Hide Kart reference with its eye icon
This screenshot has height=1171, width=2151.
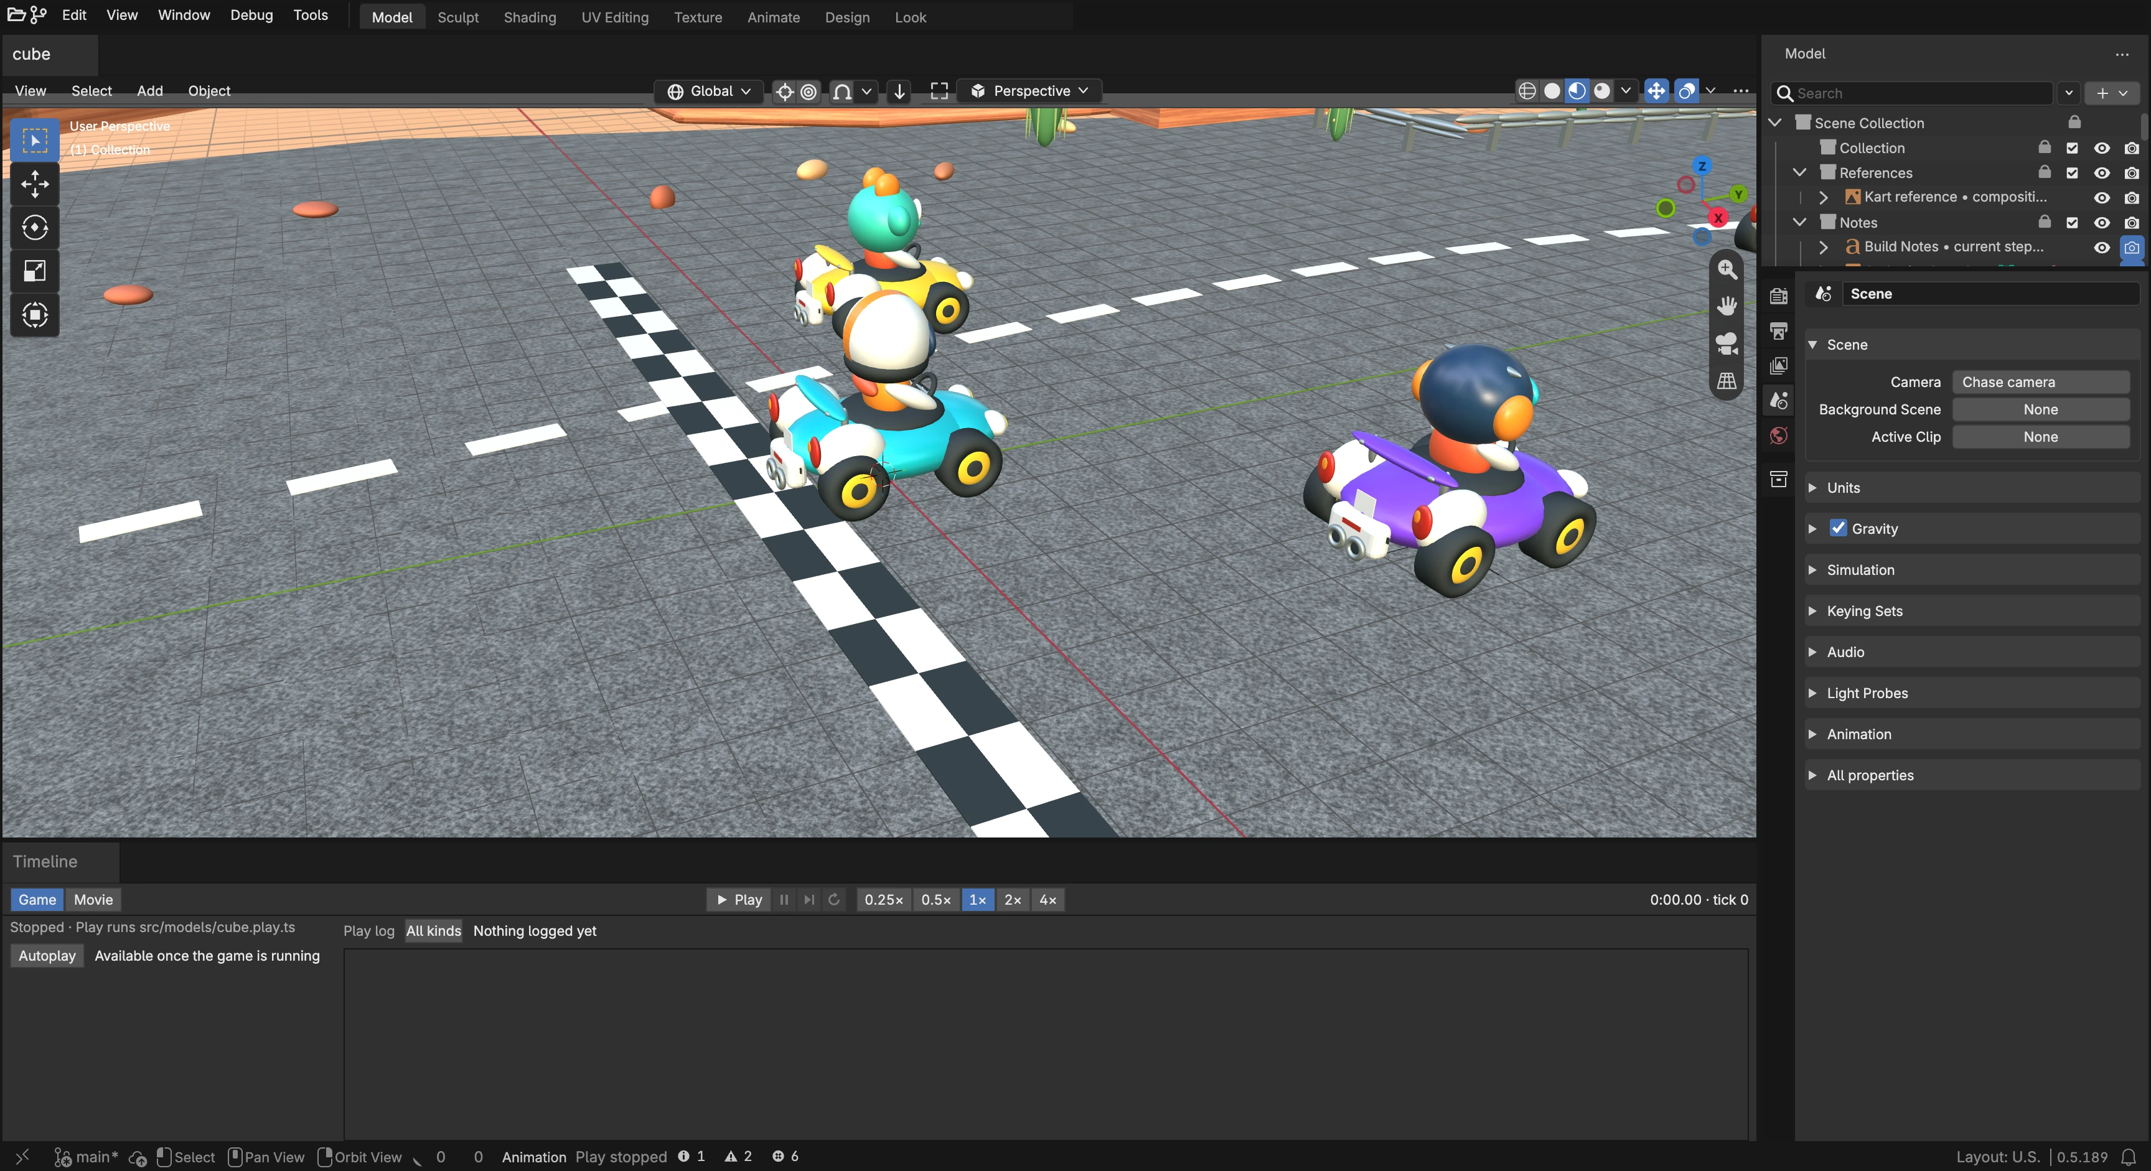click(x=2102, y=198)
